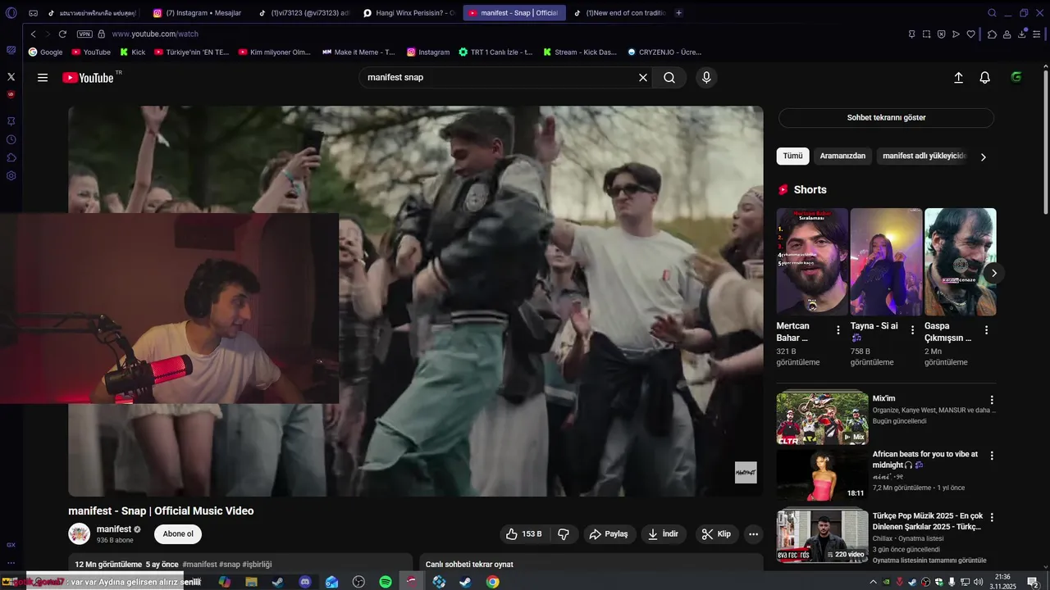Viewport: 1050px width, 590px height.
Task: Open African beats video title
Action: [x=925, y=459]
